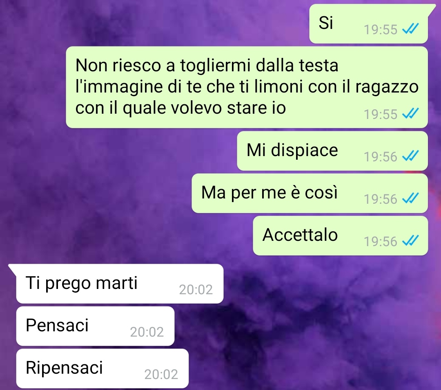The image size is (441, 390).
Task: Select the 'Pensaci' received message
Action: pos(95,326)
